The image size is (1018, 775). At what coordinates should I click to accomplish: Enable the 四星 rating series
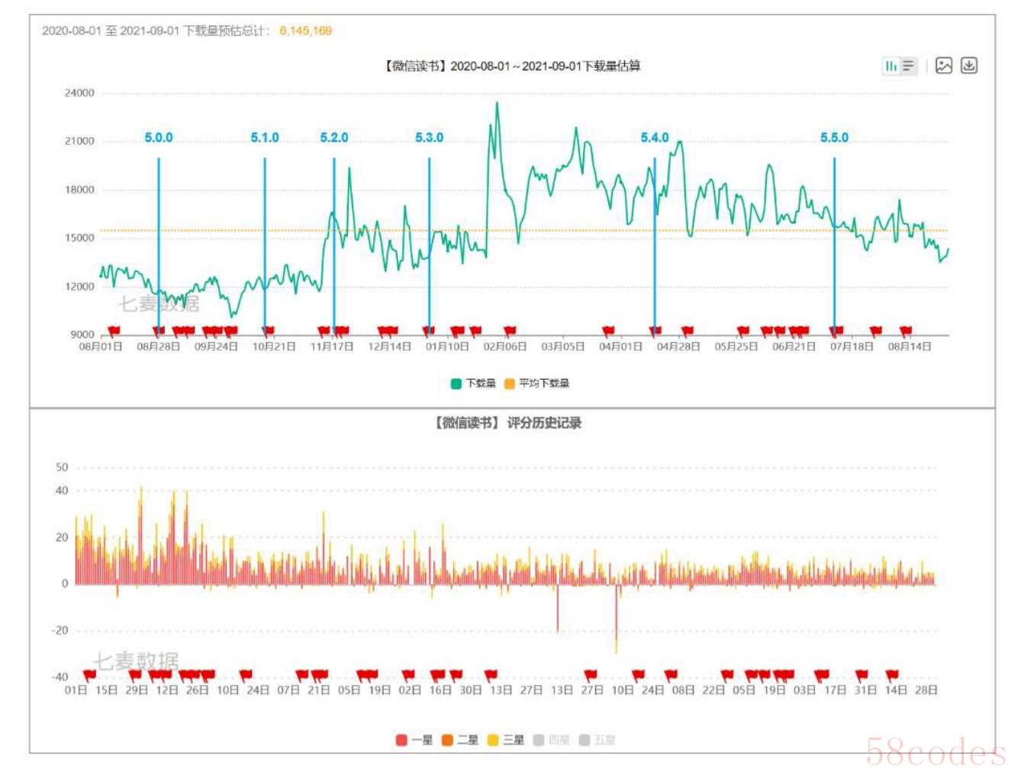pos(552,740)
